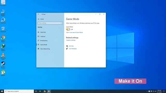Click the Home house icon in sidebar
Screen dimensions: 166x93
point(39,19)
